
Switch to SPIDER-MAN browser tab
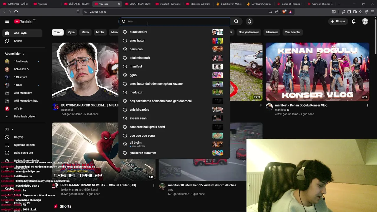(x=138, y=4)
